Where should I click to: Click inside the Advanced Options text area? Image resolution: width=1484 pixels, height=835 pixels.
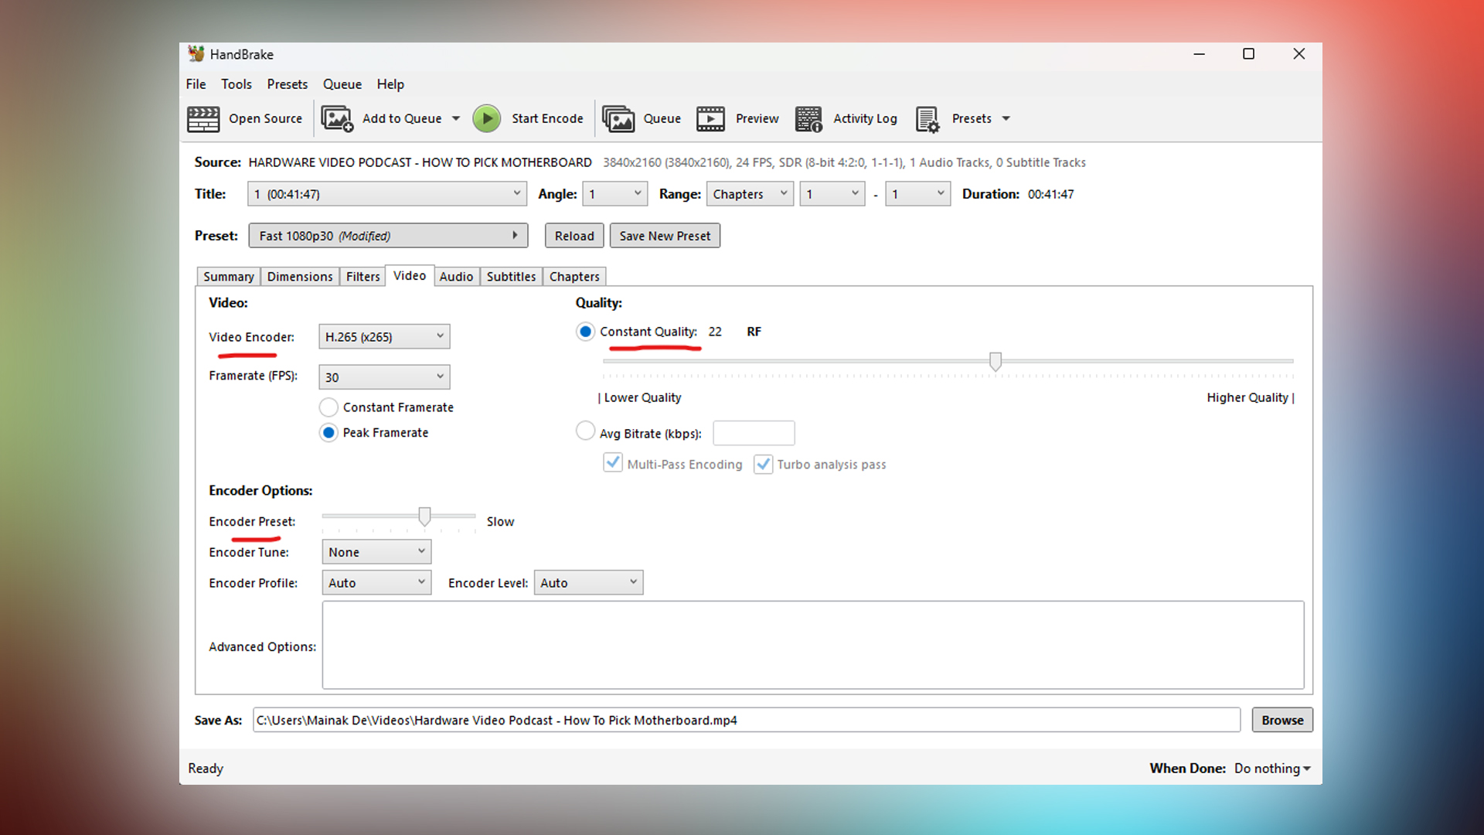point(813,645)
